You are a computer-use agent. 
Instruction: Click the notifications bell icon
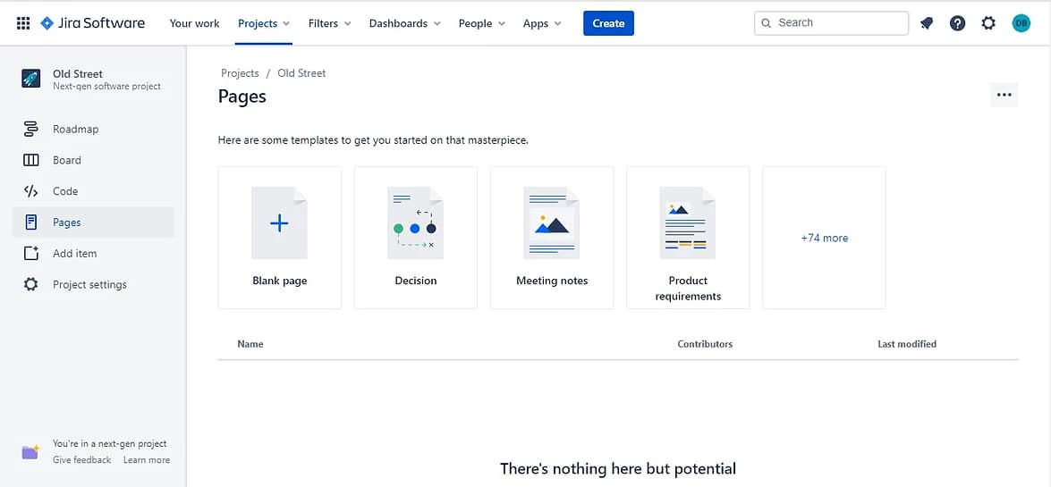point(927,23)
